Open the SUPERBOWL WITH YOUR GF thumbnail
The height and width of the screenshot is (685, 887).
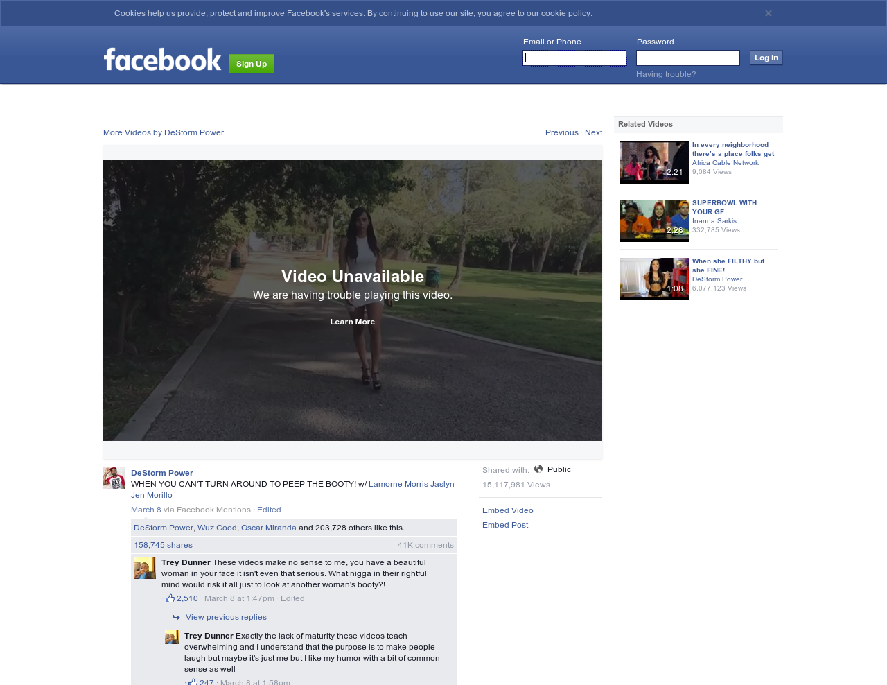point(654,220)
